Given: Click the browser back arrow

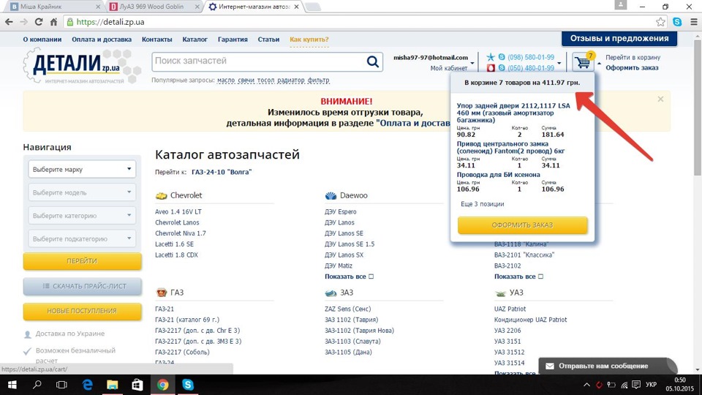Looking at the screenshot, I should point(9,22).
